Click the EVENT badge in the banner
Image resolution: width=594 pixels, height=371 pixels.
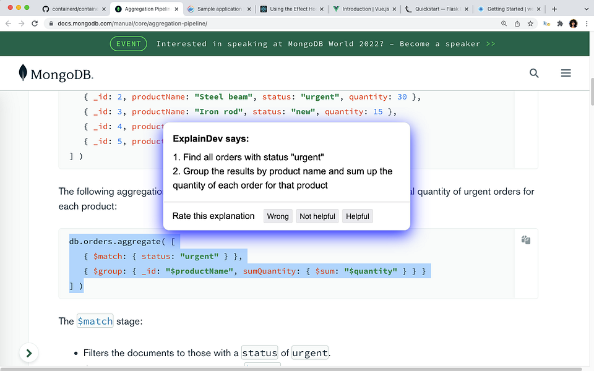[x=129, y=44]
